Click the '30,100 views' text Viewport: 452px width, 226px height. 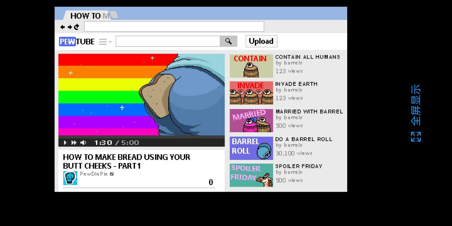pyautogui.click(x=294, y=153)
